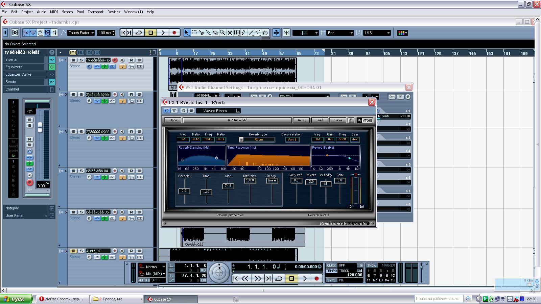
Task: Open the 1/16 quantize dropdown
Action: point(377,33)
